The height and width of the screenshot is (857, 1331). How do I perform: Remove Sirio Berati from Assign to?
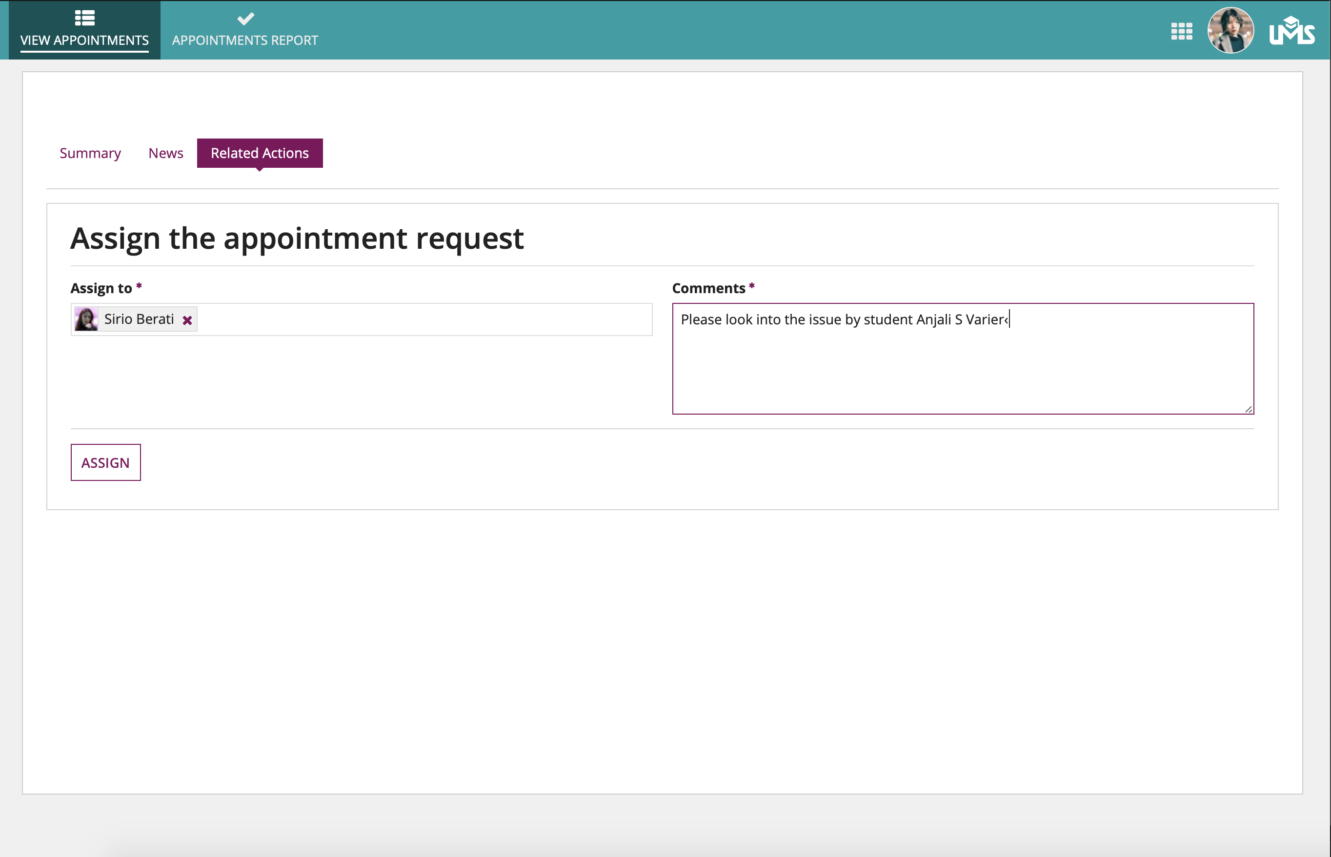(187, 320)
